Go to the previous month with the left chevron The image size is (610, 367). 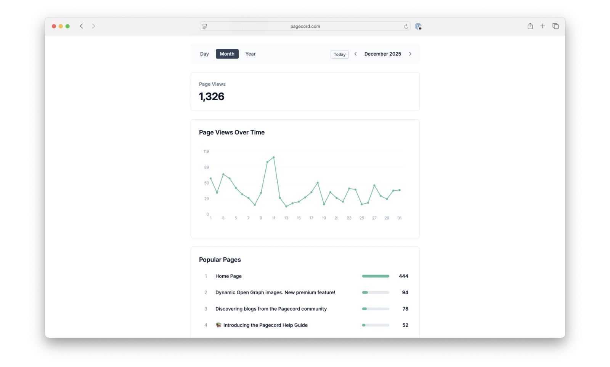[355, 54]
